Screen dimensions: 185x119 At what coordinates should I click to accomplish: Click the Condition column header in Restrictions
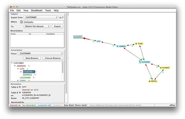click(55, 34)
